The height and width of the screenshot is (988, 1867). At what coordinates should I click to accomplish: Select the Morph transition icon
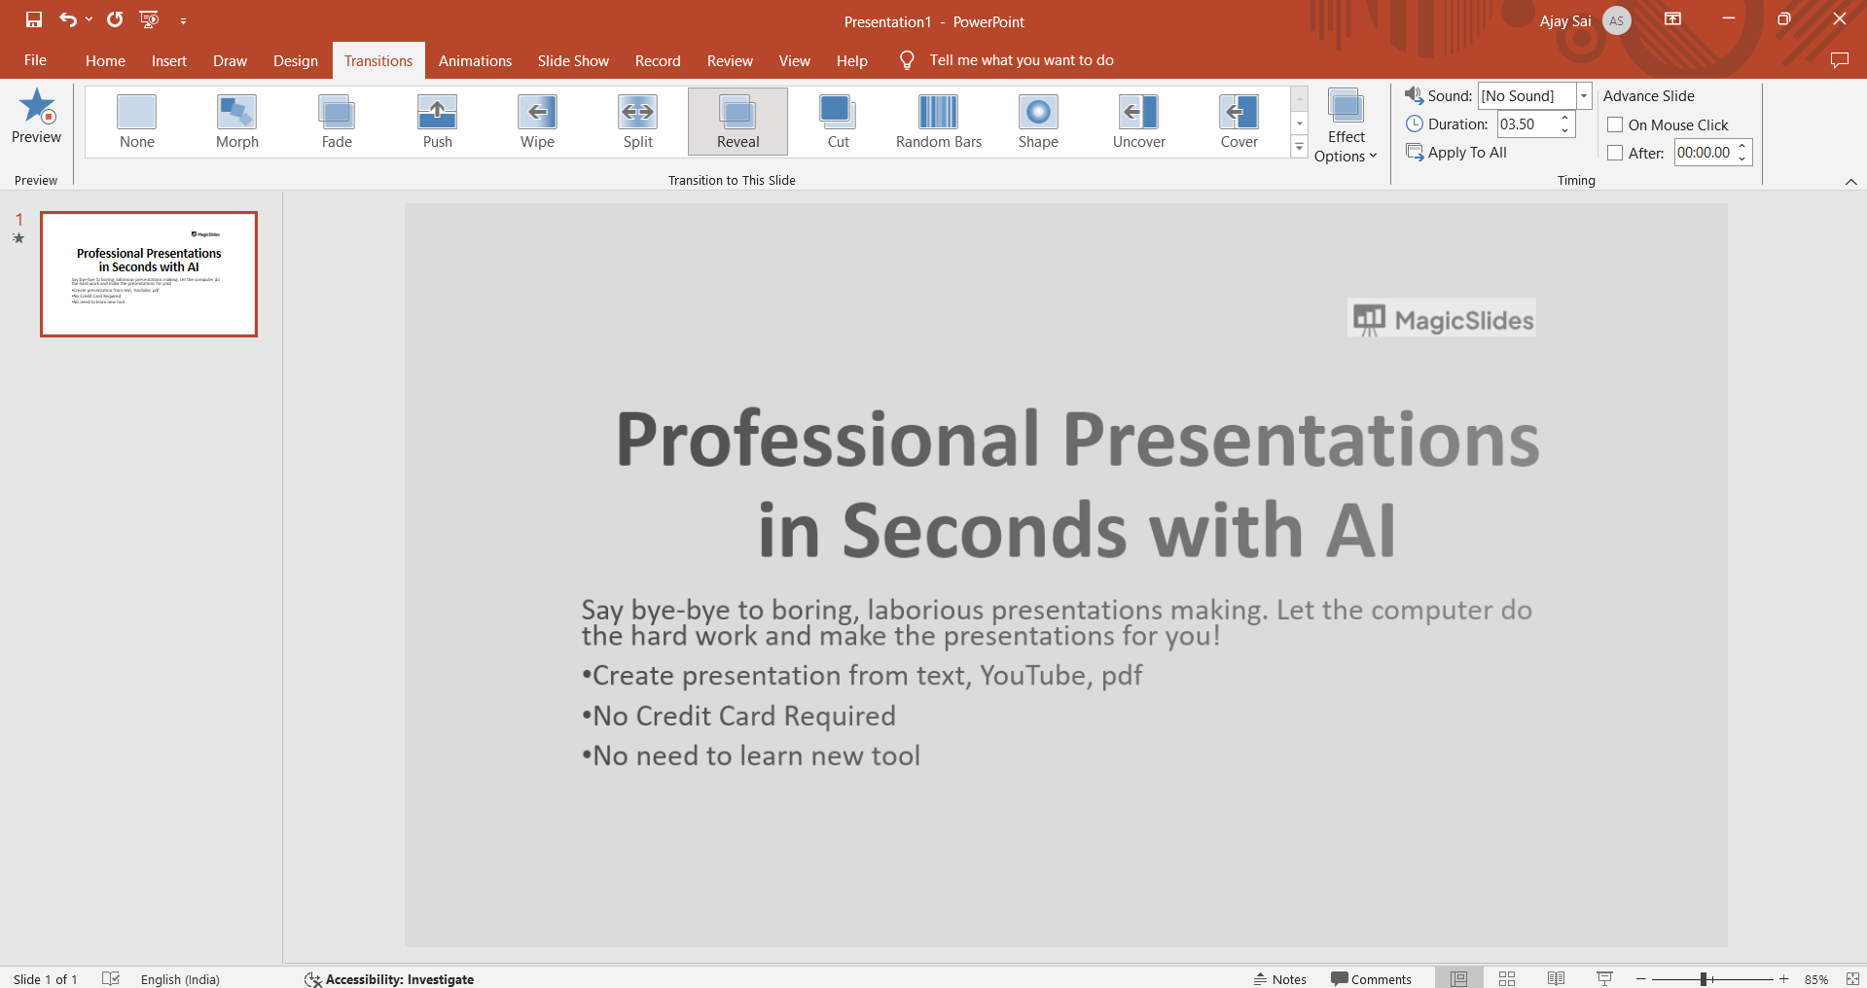click(236, 113)
